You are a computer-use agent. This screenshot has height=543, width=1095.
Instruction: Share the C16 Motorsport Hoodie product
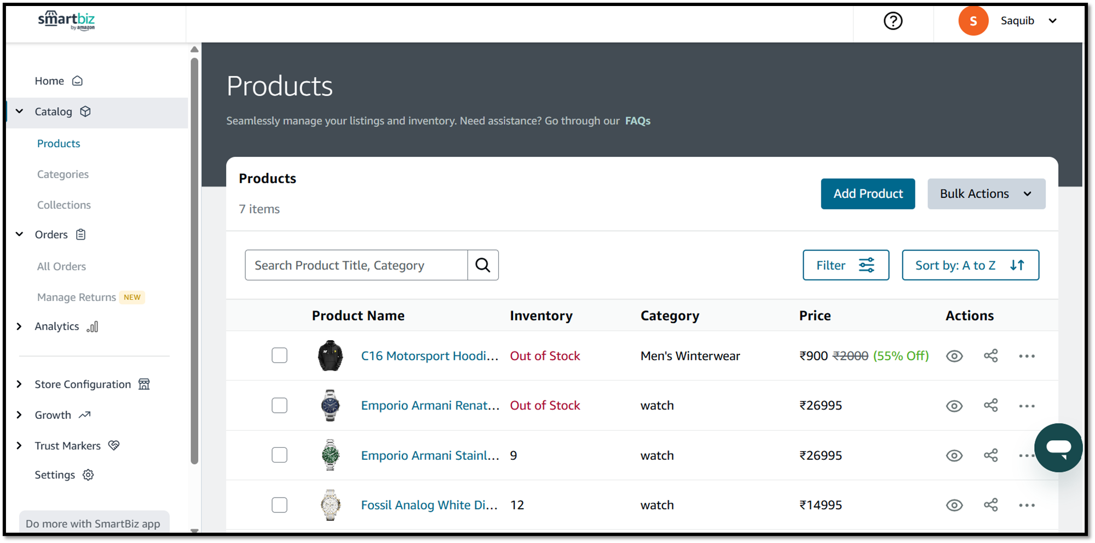tap(990, 356)
